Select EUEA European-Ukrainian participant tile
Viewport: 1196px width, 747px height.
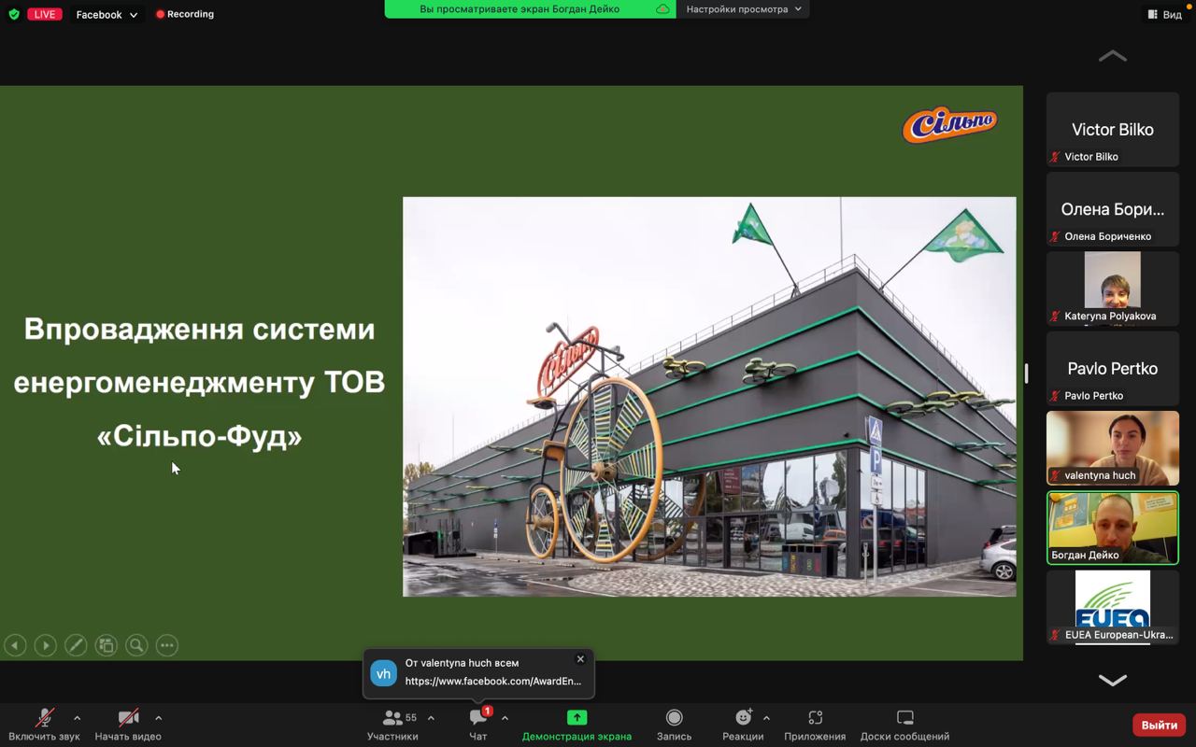[1112, 607]
